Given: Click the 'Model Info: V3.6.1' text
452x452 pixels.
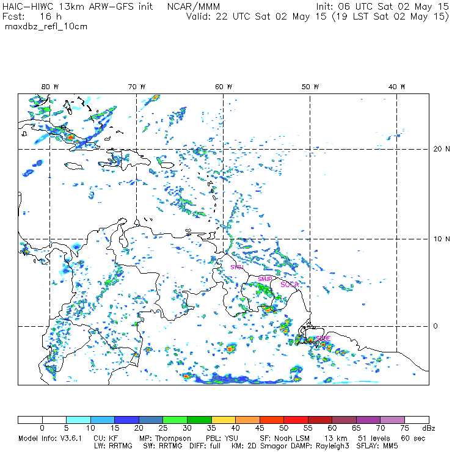Looking at the screenshot, I should tap(50, 439).
